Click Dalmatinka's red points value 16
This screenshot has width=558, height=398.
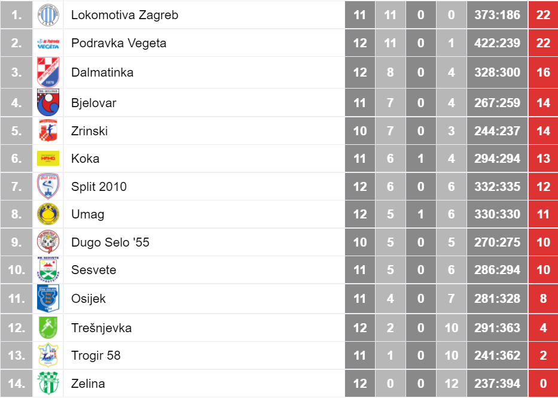(544, 72)
